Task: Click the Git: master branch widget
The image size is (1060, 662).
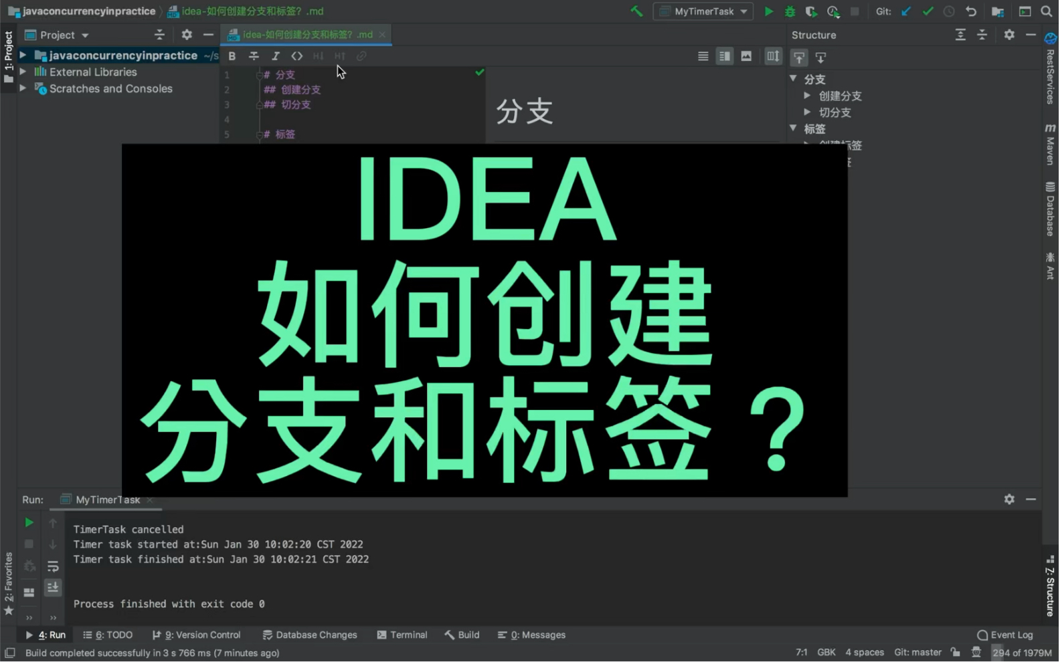Action: tap(917, 653)
